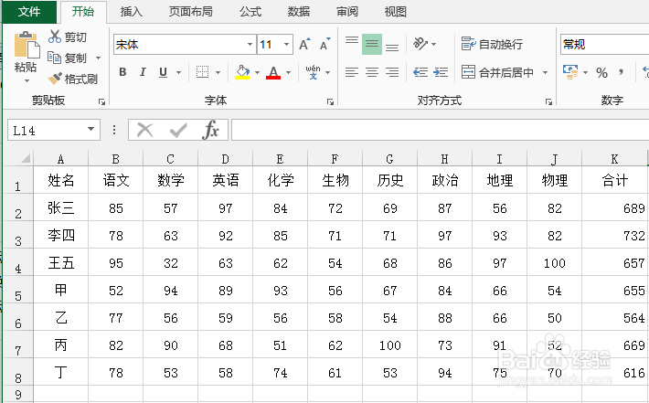Open Insert Function (fx) dialog

[x=210, y=130]
